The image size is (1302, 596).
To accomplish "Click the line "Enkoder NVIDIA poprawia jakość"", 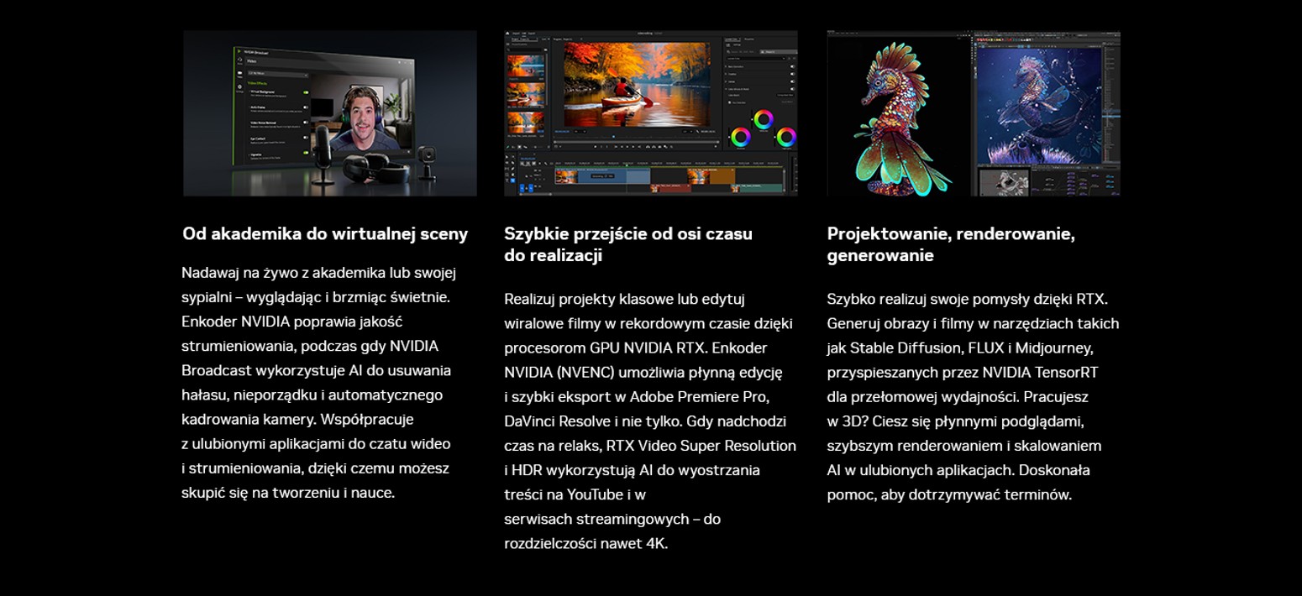I will (292, 322).
